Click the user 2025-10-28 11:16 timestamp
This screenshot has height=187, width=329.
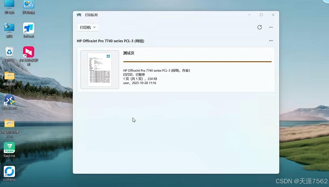tap(139, 83)
